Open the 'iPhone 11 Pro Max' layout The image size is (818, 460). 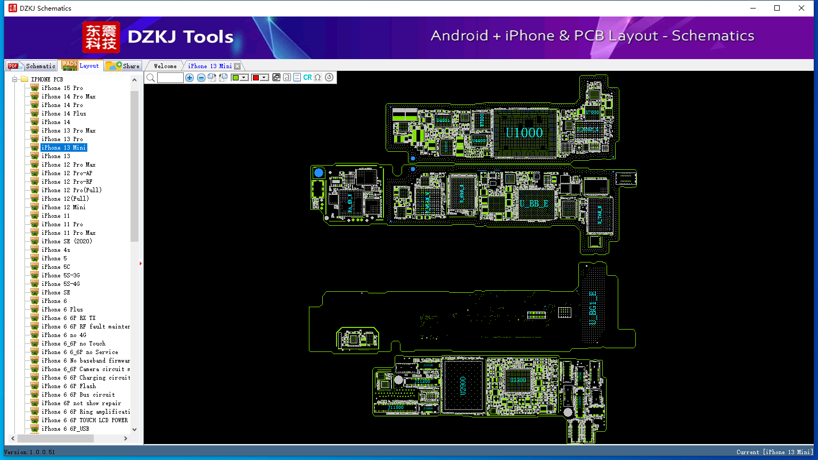(69, 233)
